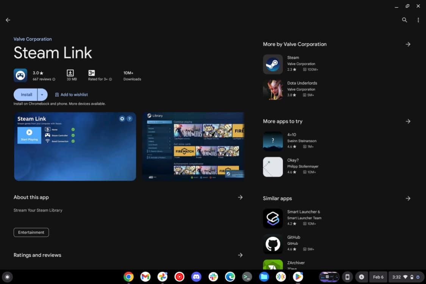Expand the About this app arrow

coord(240,197)
